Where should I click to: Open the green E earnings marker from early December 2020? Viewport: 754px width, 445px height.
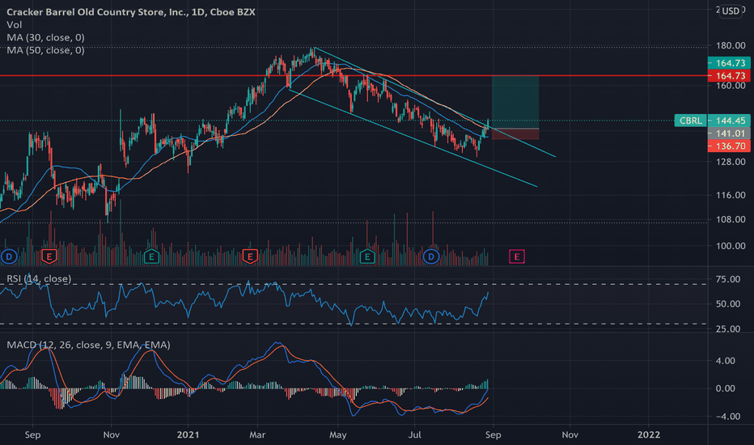pyautogui.click(x=151, y=256)
